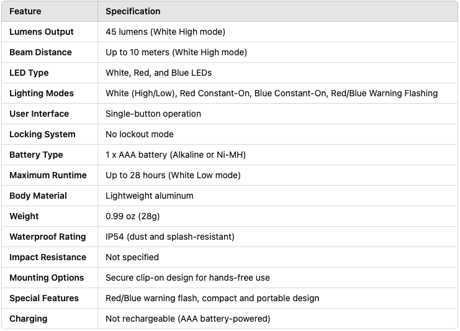Select 'White, Red, and Blue LEDs' cell

(x=159, y=73)
